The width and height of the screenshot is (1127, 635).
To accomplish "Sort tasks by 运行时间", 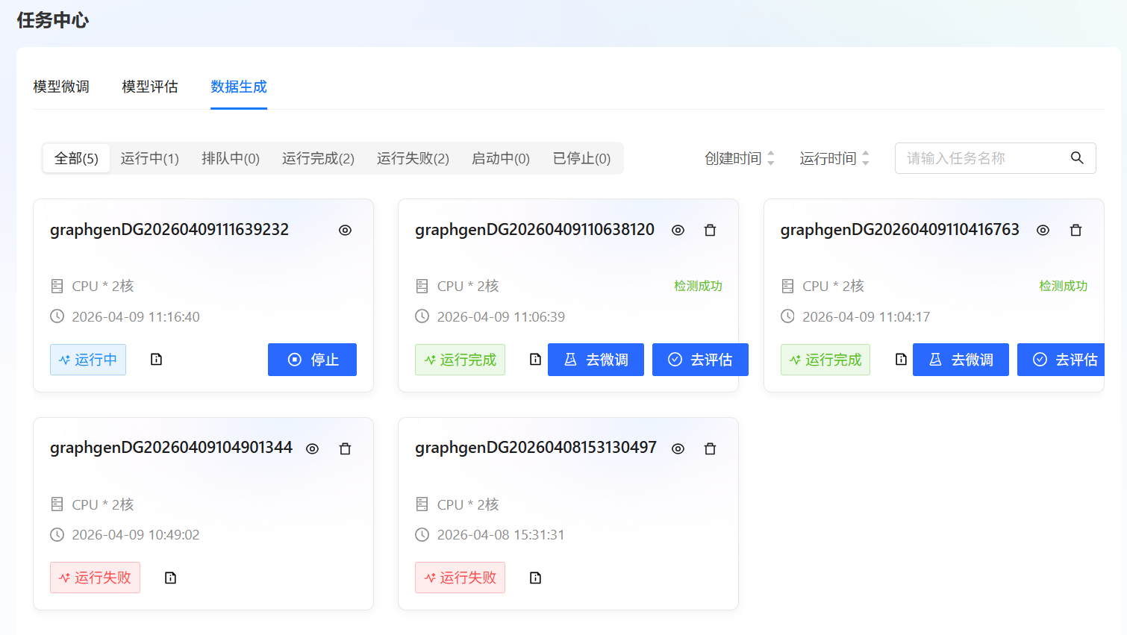I will coord(834,159).
